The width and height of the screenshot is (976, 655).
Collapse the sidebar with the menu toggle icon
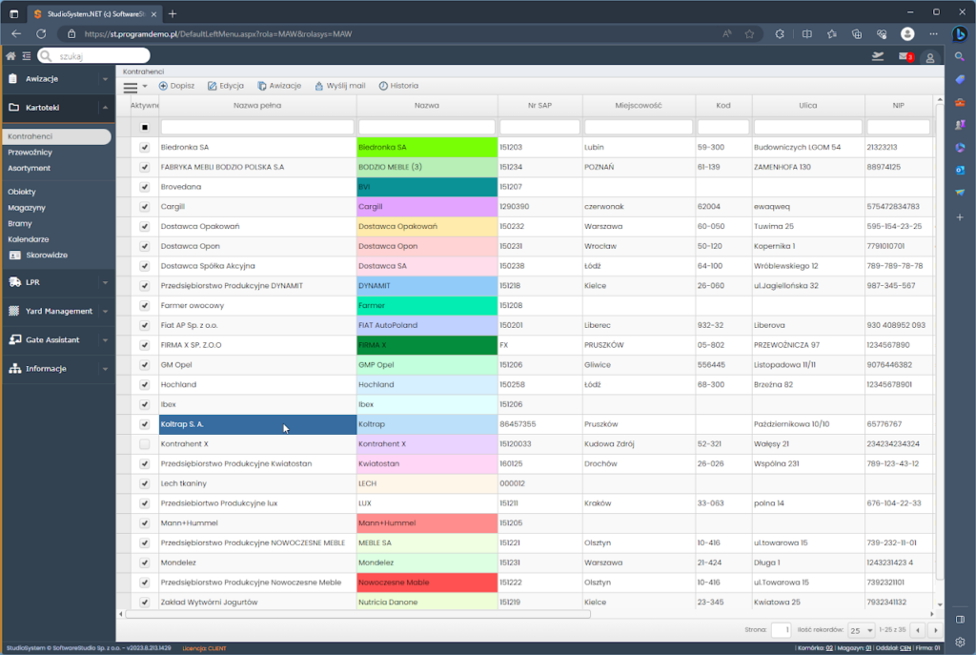(x=26, y=56)
